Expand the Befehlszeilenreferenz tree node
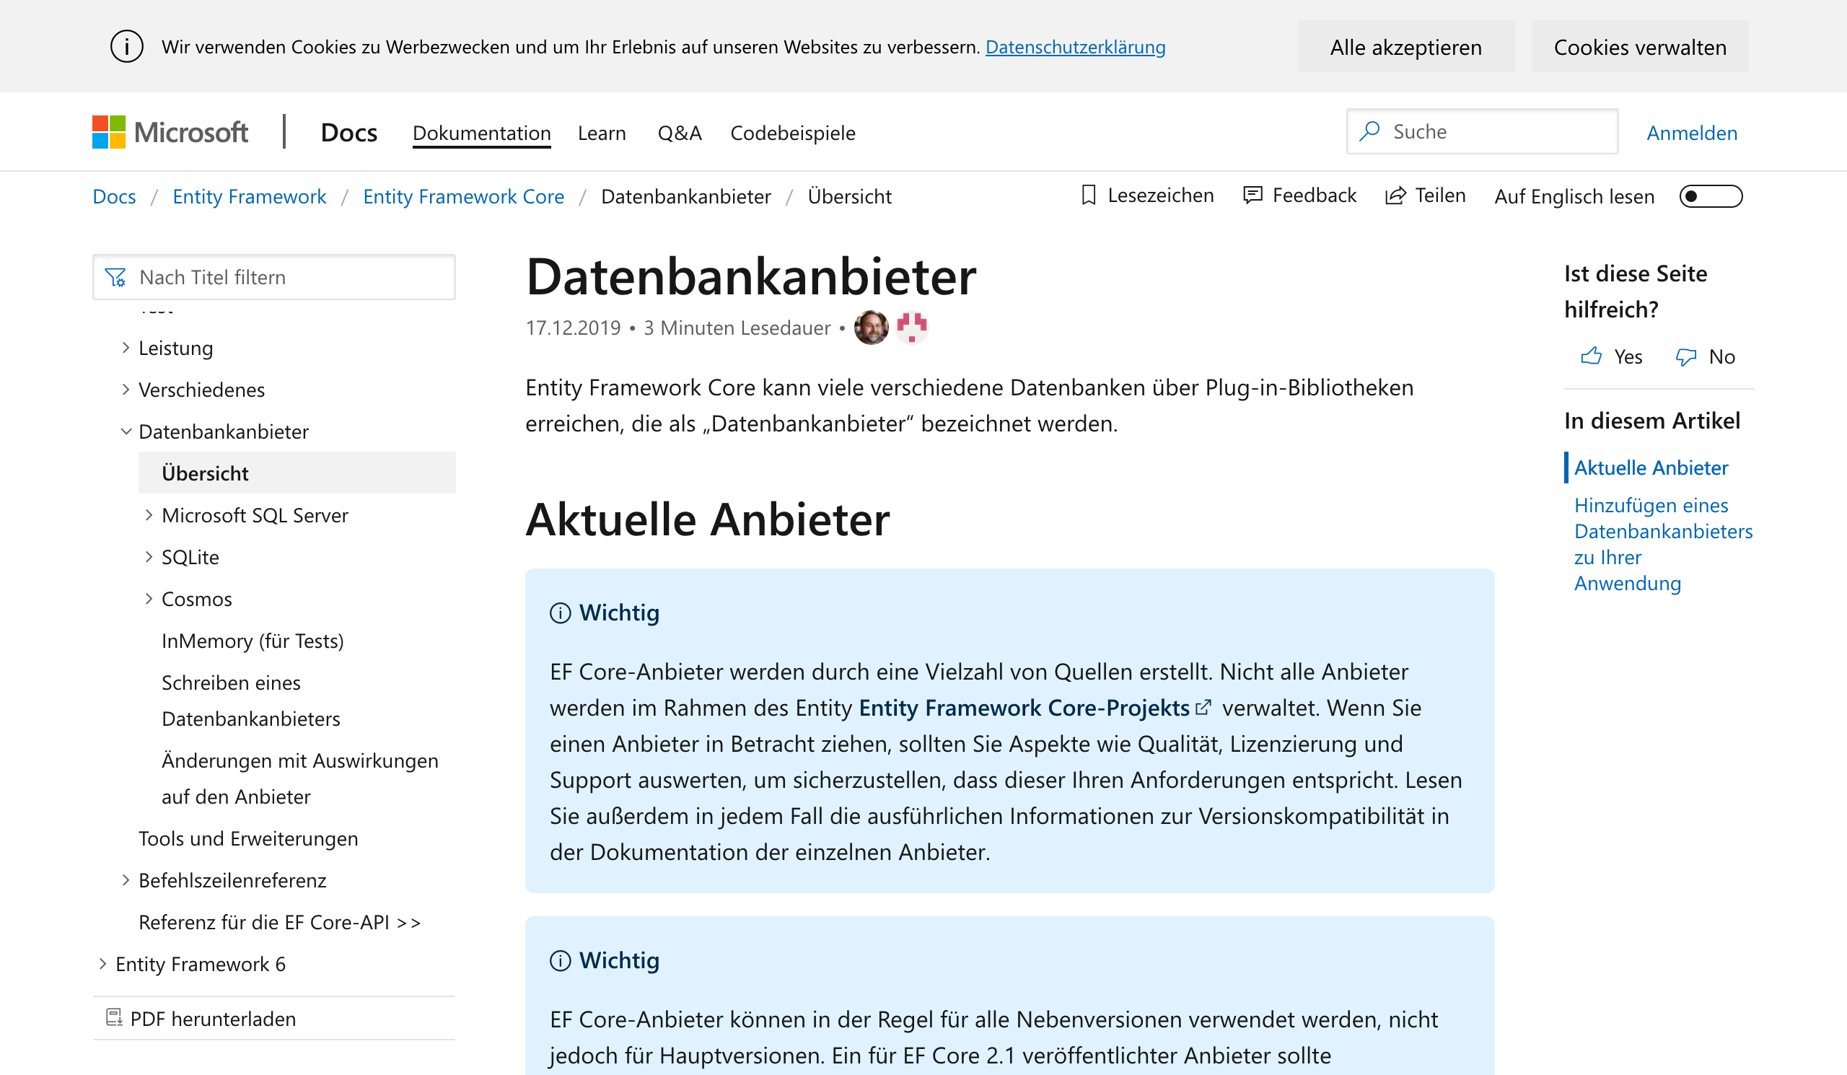 [x=126, y=879]
